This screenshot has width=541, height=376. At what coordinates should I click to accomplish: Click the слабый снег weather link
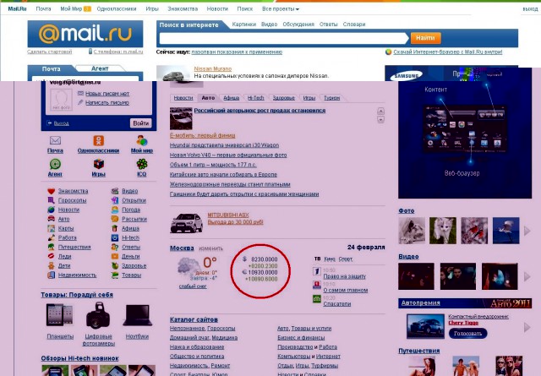(193, 286)
